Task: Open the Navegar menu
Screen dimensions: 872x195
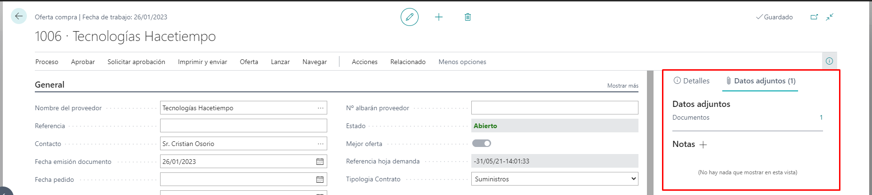Action: [315, 62]
